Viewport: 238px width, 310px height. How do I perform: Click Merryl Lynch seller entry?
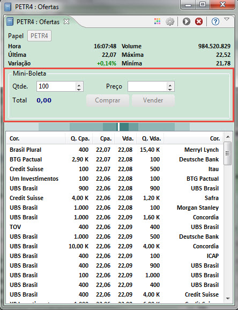[x=202, y=150]
